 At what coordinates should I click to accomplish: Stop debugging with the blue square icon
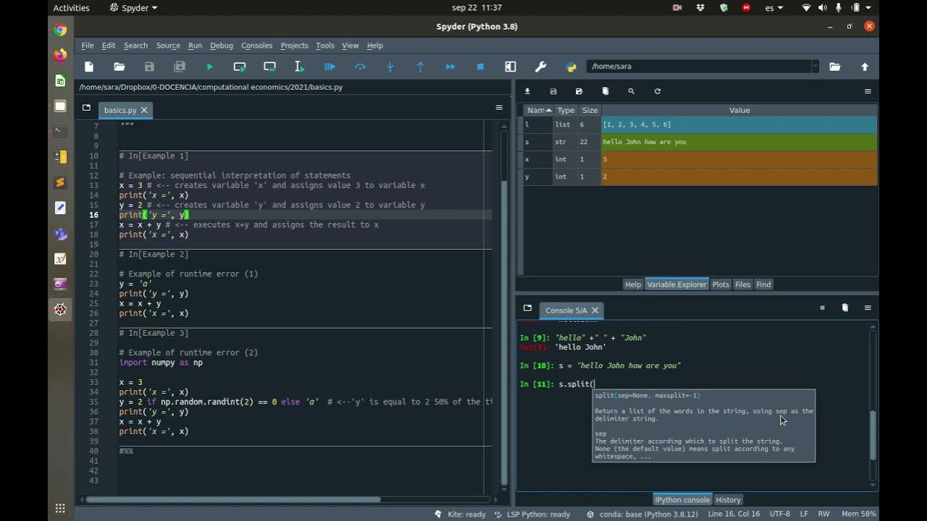click(x=480, y=67)
